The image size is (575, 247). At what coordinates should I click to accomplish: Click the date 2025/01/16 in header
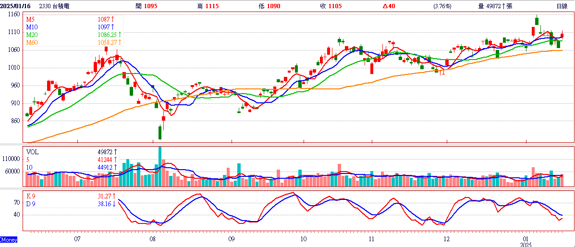pos(15,6)
